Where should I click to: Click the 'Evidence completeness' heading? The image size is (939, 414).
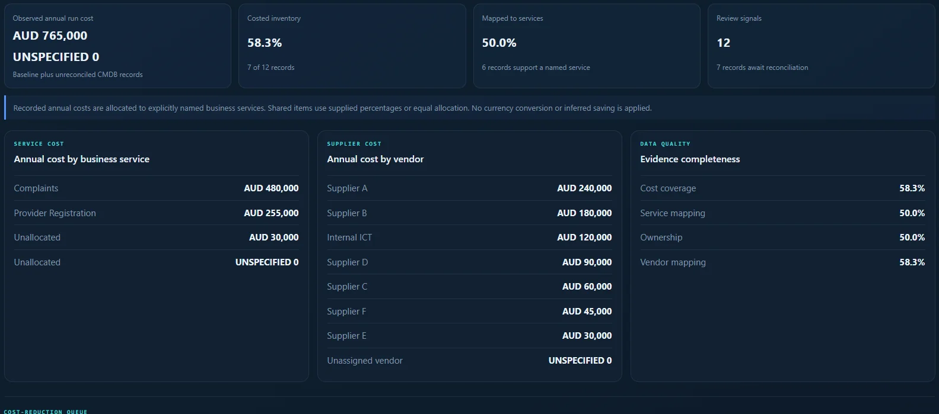click(690, 159)
